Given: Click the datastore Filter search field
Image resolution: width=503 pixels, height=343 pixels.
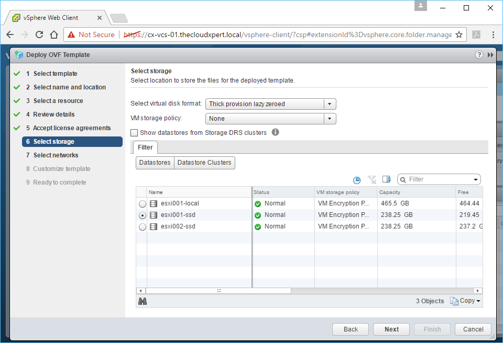Looking at the screenshot, I should coord(439,179).
